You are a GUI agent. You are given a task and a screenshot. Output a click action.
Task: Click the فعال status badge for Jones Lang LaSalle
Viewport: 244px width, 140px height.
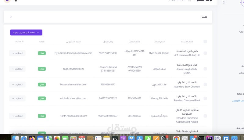pos(42,69)
